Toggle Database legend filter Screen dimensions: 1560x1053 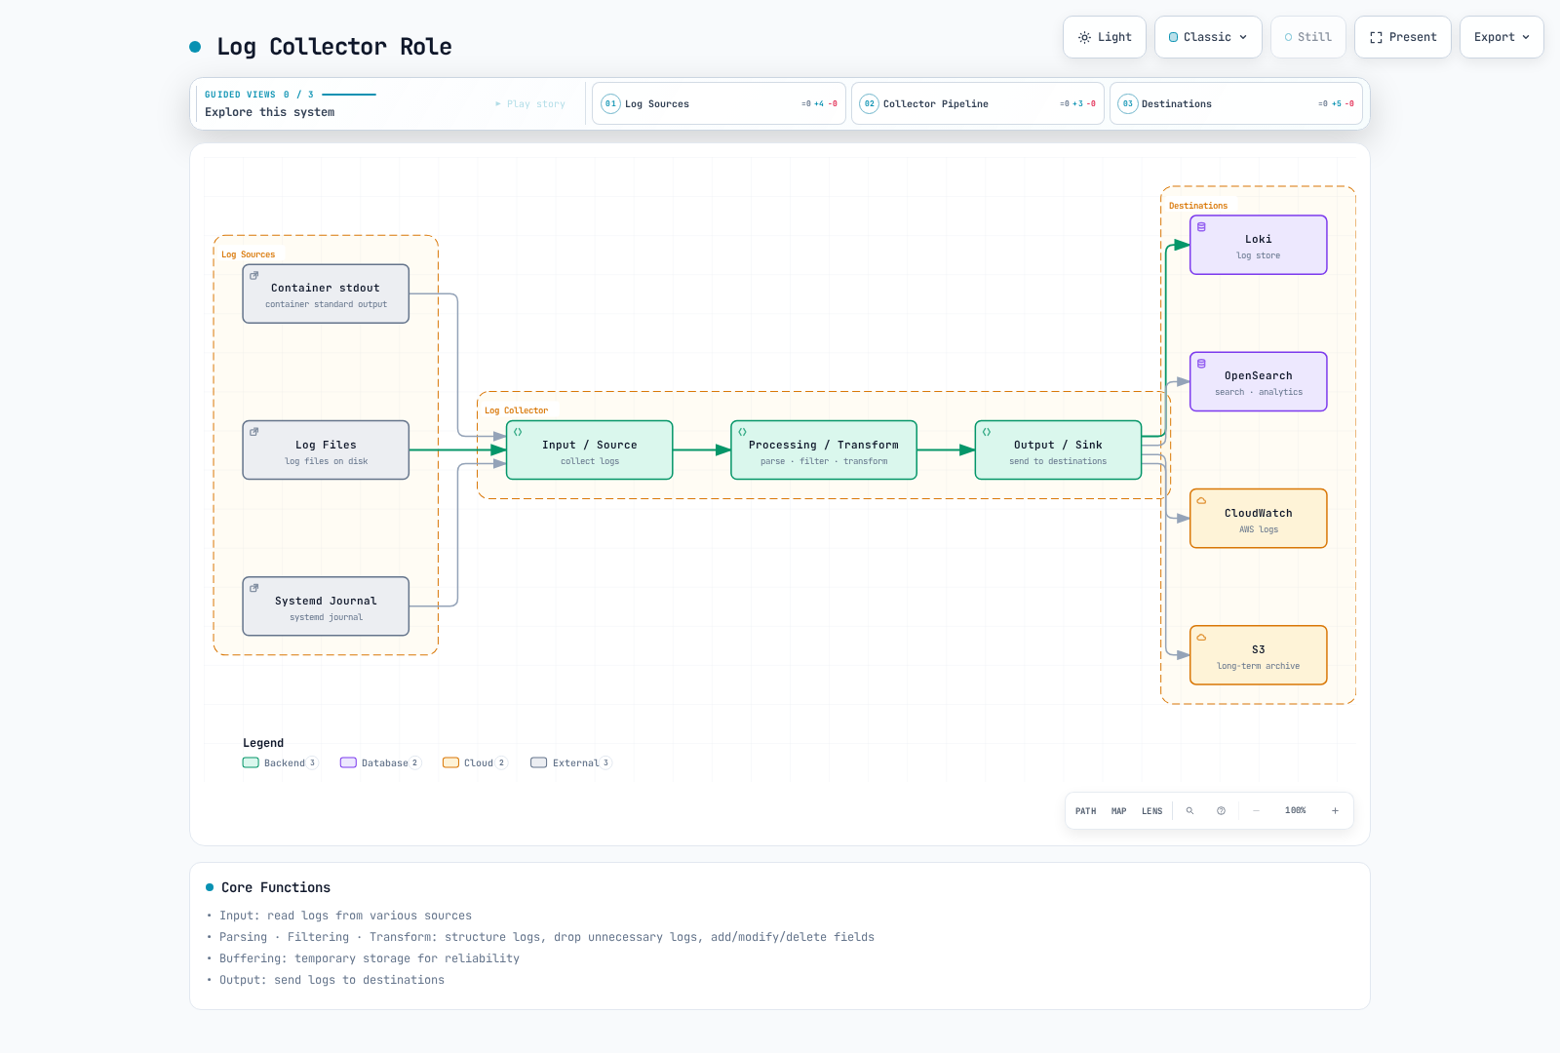380,762
